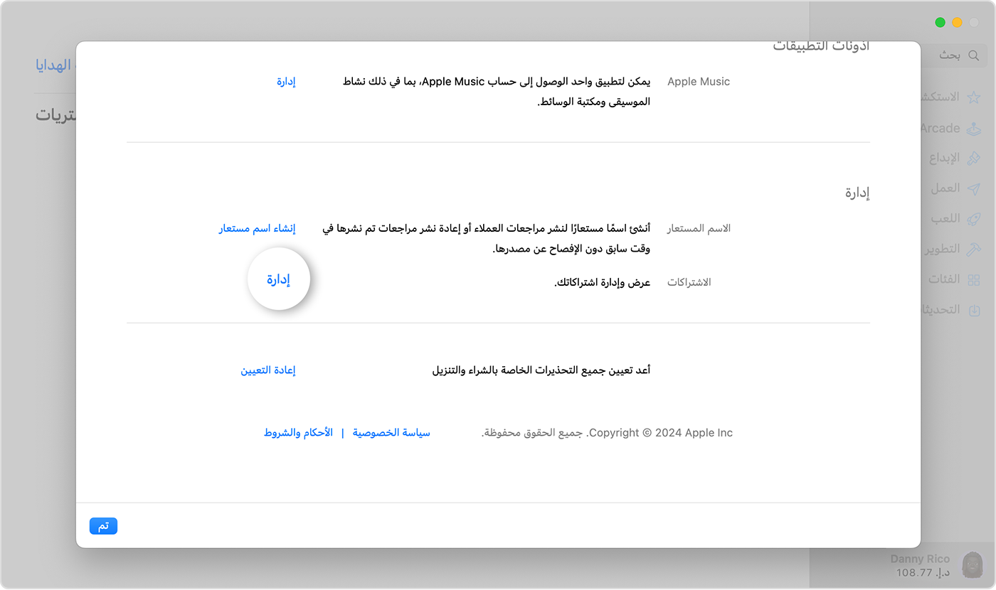
Task: Click Danny Rico's Memoji account avatar
Action: click(x=972, y=565)
